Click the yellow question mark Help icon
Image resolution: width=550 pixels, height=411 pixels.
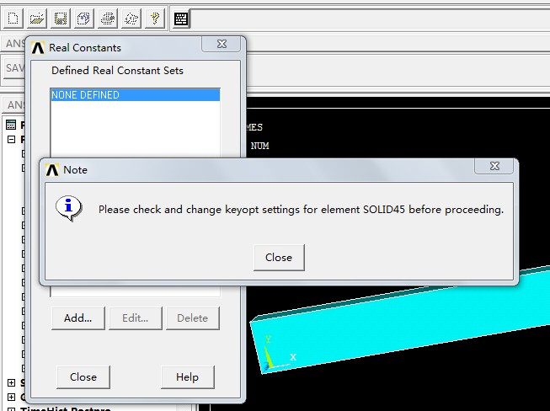point(155,19)
